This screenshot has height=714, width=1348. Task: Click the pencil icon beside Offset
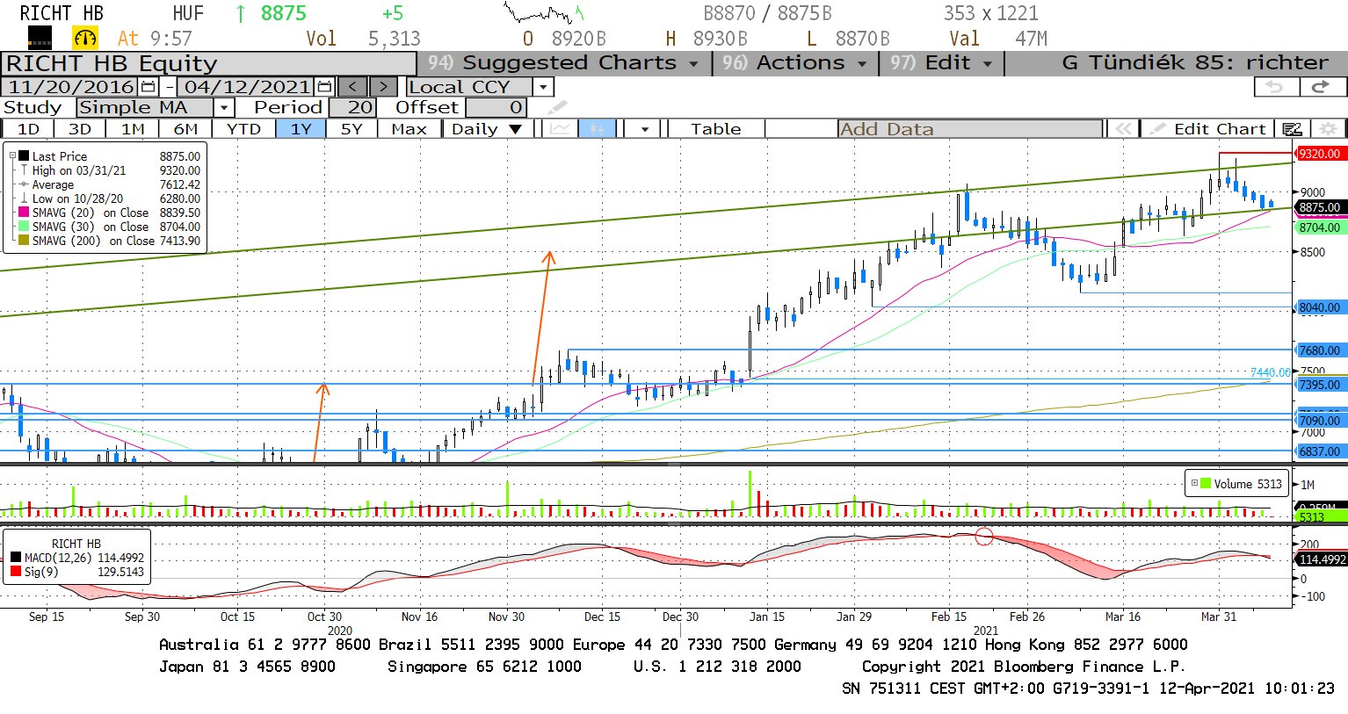point(556,108)
